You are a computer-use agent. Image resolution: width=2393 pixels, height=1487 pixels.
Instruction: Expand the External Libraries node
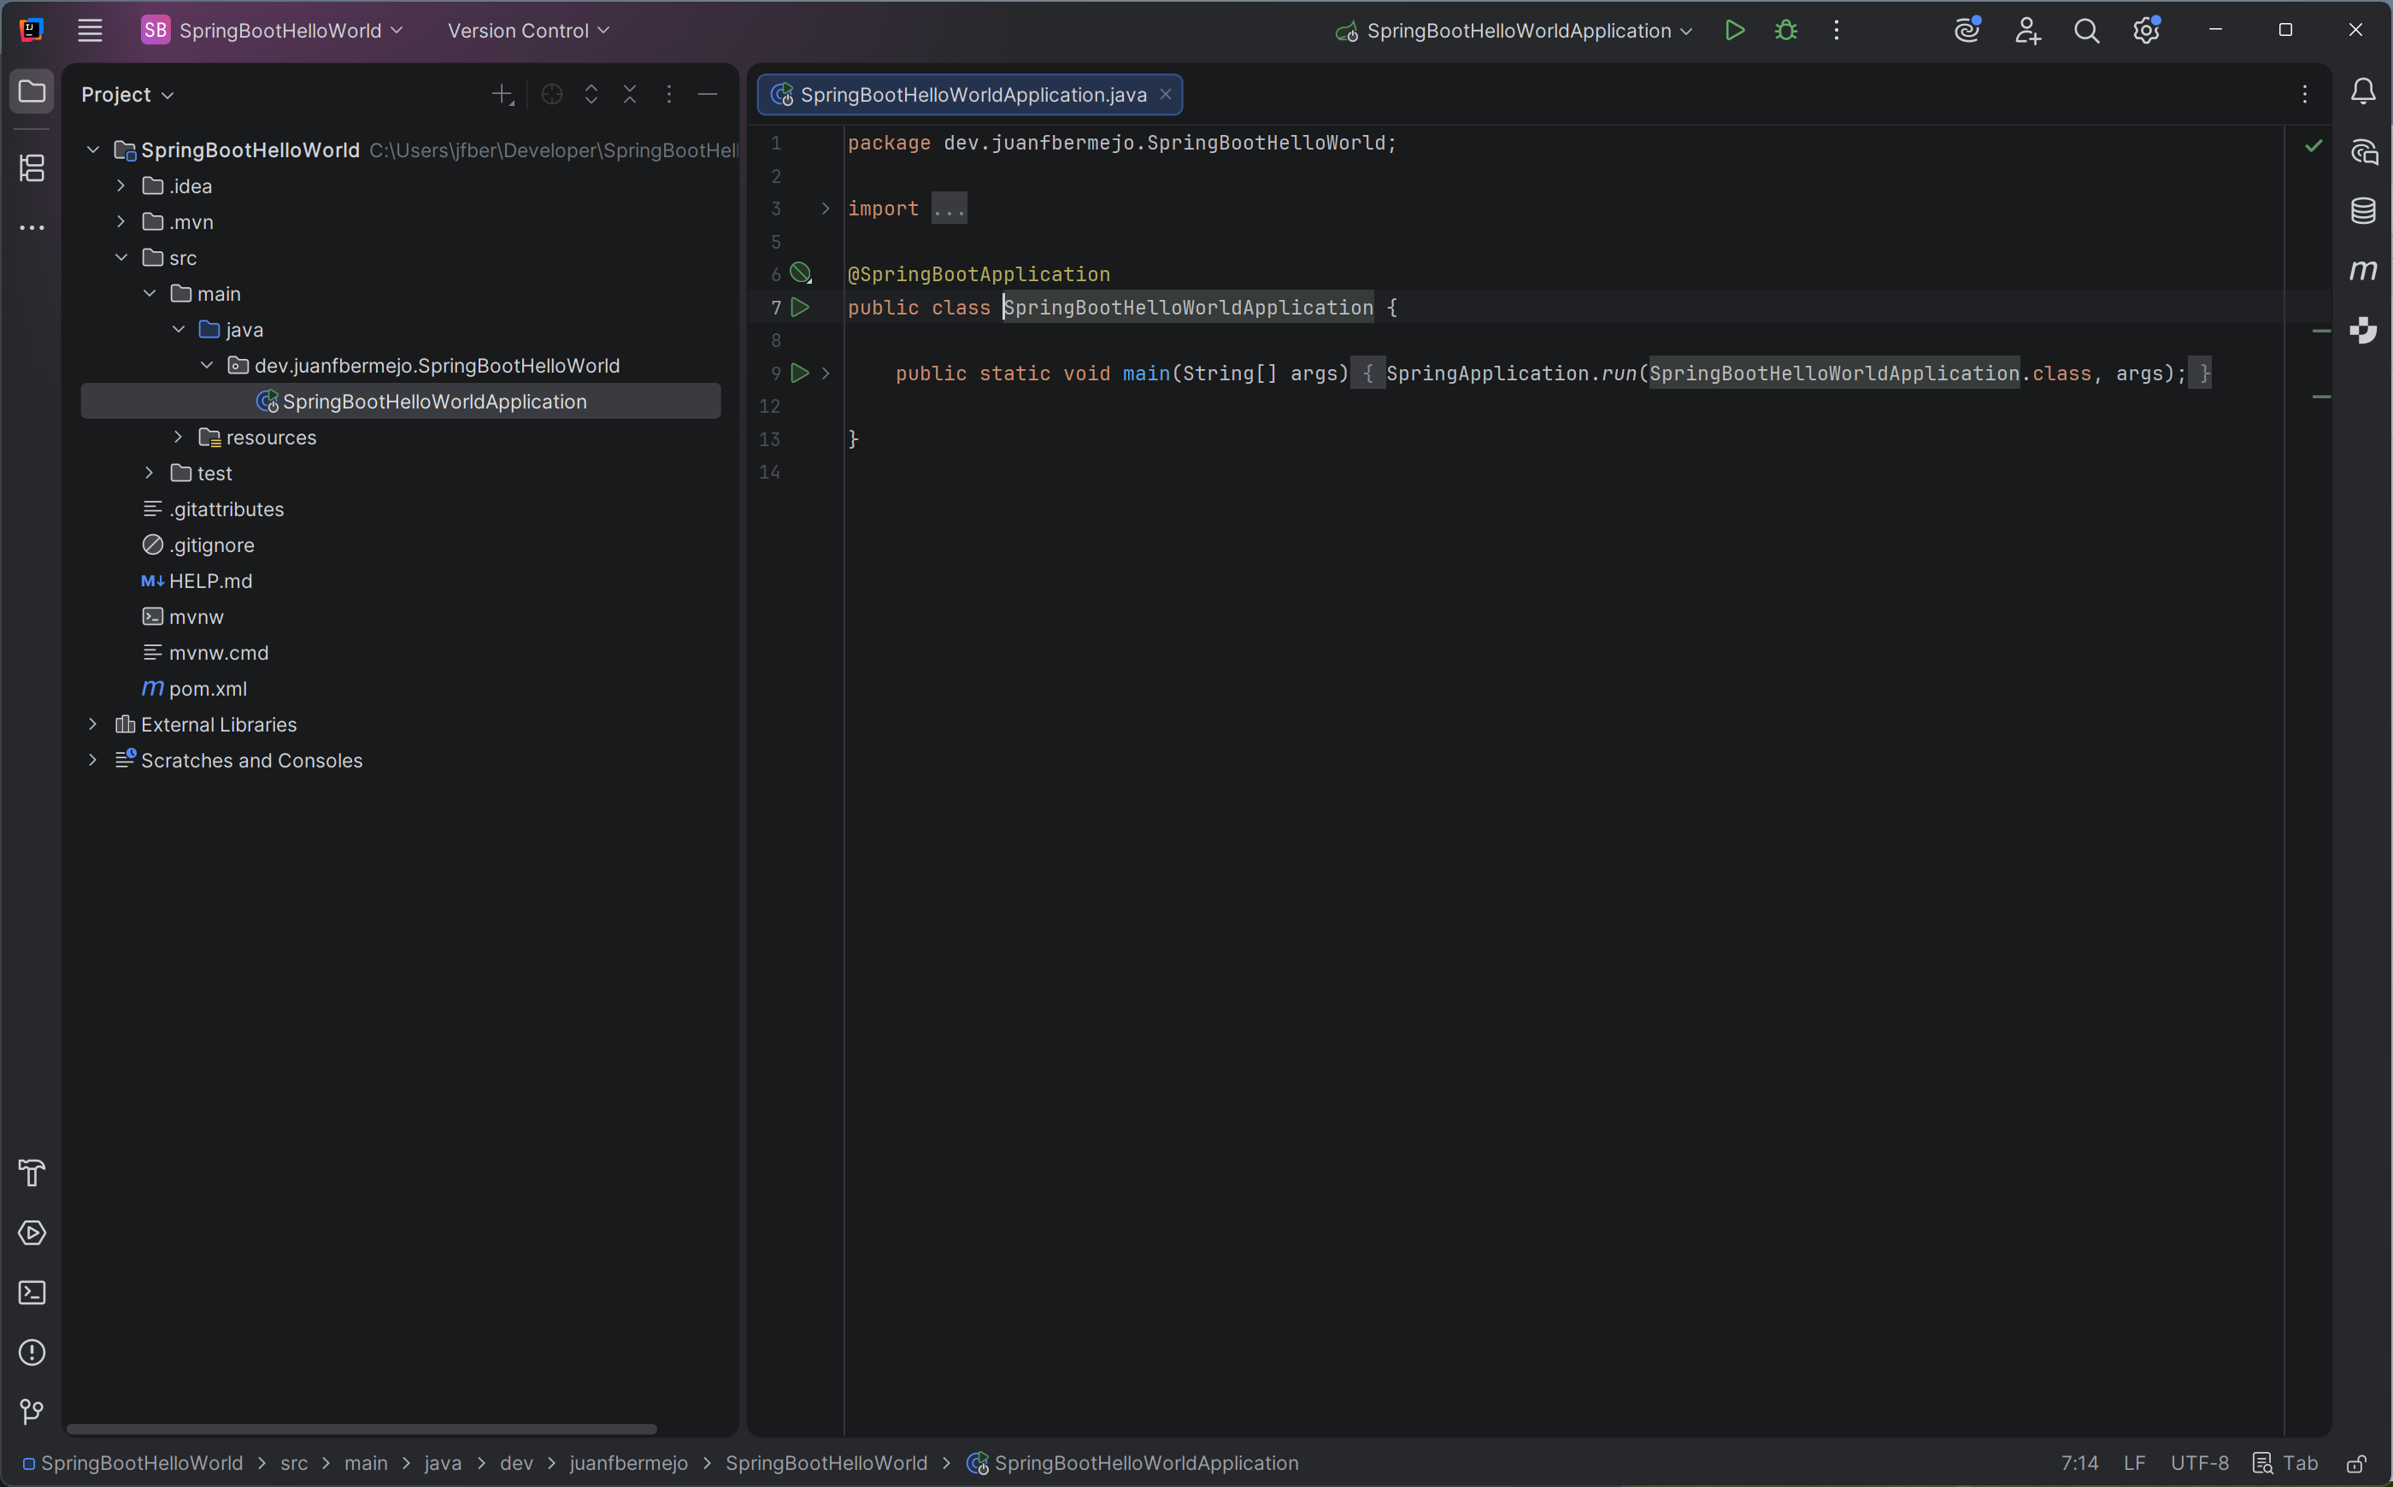(92, 724)
